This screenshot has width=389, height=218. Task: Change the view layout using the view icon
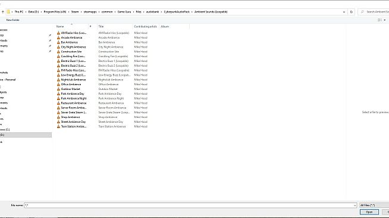click(x=379, y=20)
